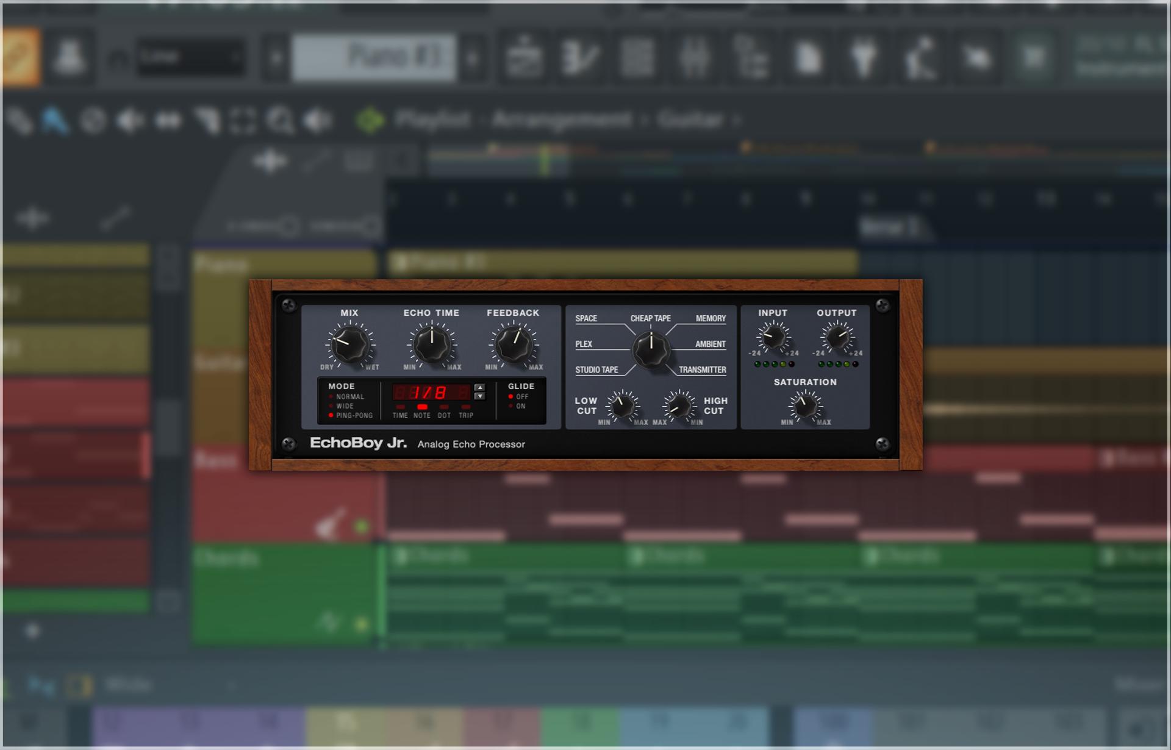Decrease note value with down arrow

tap(480, 396)
